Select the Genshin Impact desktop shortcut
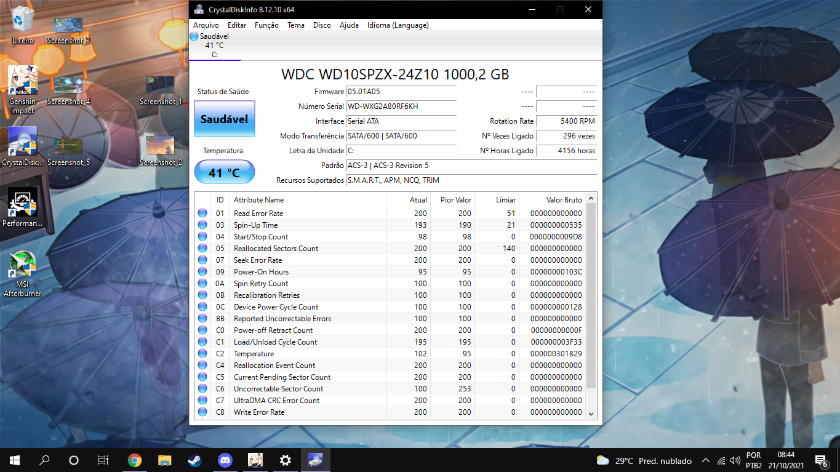Viewport: 840px width, 472px height. point(23,90)
